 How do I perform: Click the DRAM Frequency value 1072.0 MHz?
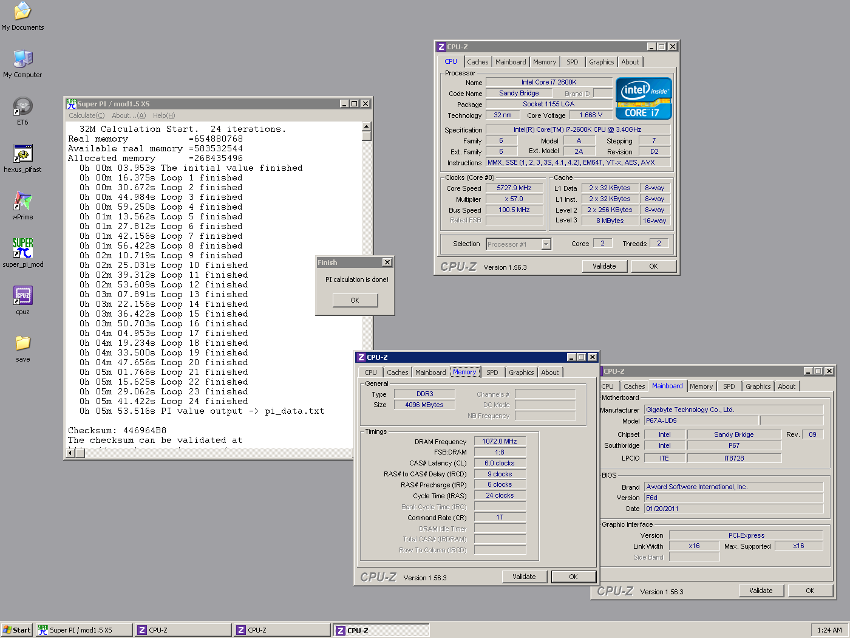[x=500, y=442]
